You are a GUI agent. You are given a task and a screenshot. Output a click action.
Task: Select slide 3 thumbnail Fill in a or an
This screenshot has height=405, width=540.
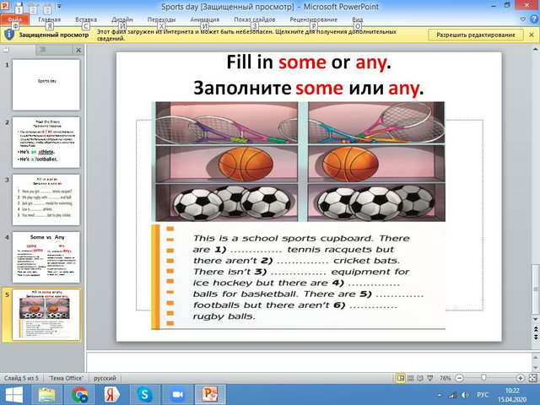[46, 200]
